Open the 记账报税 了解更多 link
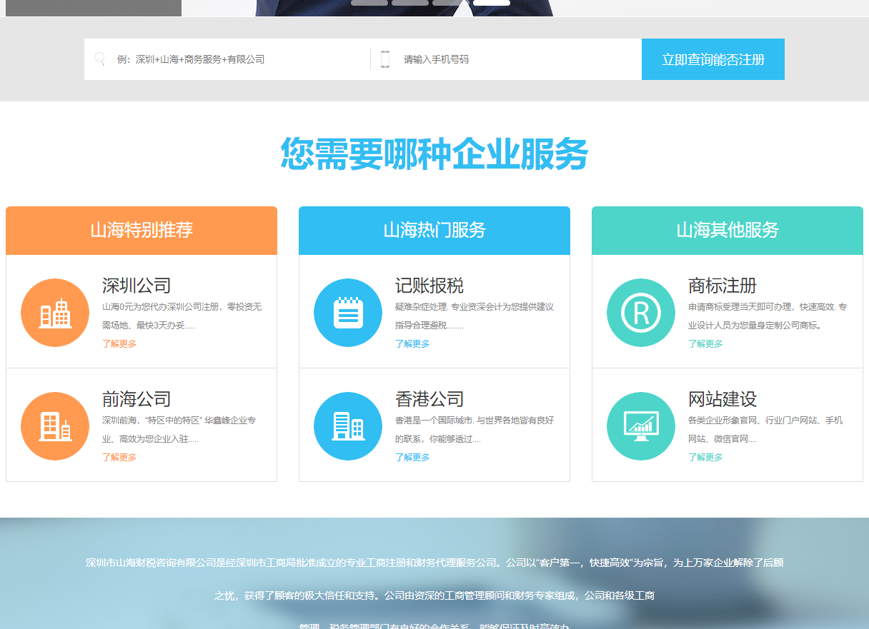The image size is (869, 629). [x=413, y=343]
